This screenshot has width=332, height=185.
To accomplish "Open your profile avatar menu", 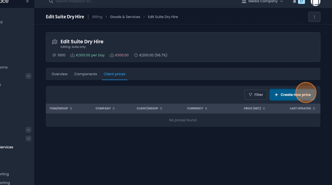I will click(x=315, y=3).
